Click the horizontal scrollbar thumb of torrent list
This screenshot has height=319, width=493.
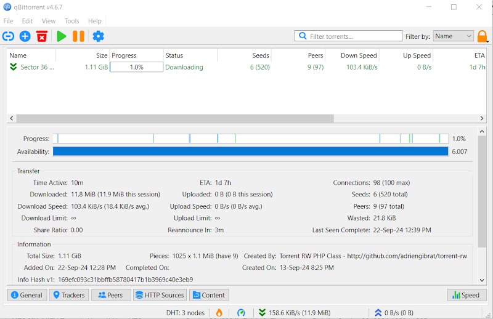(x=175, y=118)
